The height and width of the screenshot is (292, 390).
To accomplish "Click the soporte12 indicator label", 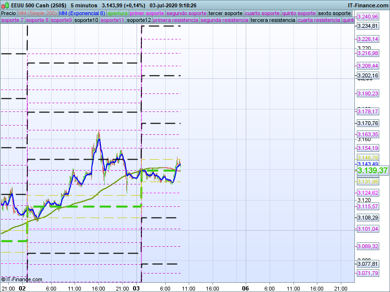I will (x=138, y=20).
